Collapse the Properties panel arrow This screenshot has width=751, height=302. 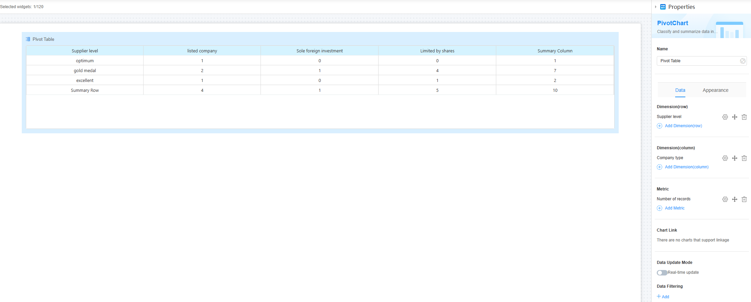click(x=656, y=7)
